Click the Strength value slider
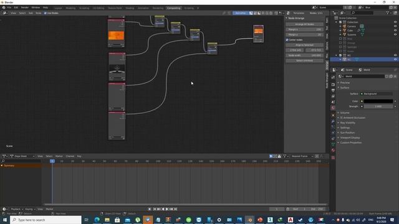The height and width of the screenshot is (224, 399). 378,106
